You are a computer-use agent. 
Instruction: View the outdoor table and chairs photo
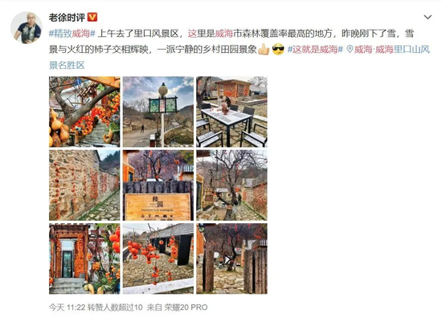[x=231, y=112]
